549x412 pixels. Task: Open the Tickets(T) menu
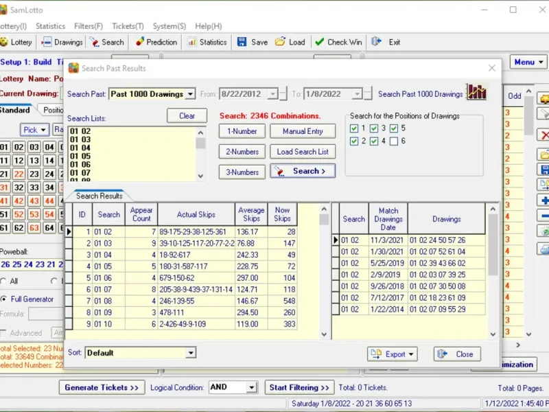(x=128, y=26)
